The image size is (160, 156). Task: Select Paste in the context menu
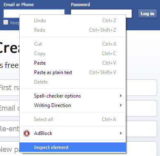click(x=73, y=63)
